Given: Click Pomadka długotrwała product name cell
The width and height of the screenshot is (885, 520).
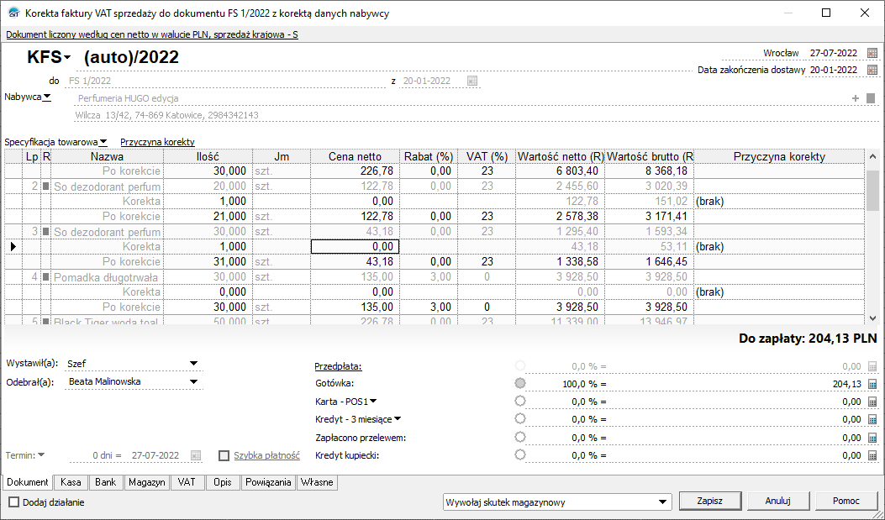Looking at the screenshot, I should (x=108, y=277).
